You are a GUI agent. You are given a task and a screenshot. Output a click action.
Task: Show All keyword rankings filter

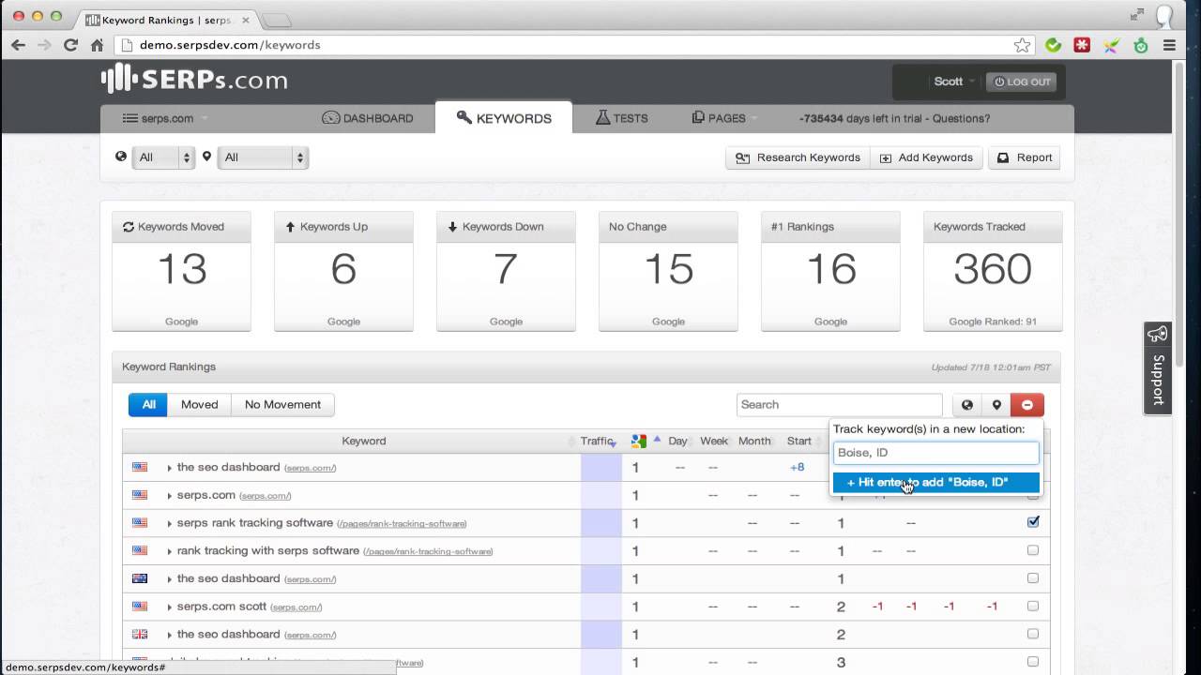click(148, 405)
